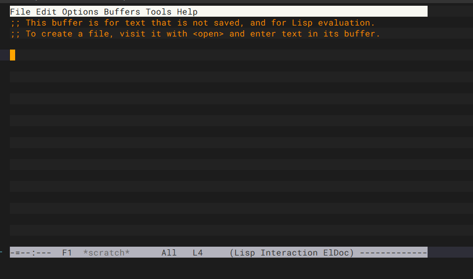
Task: Open the Tools menu
Action: pos(158,11)
